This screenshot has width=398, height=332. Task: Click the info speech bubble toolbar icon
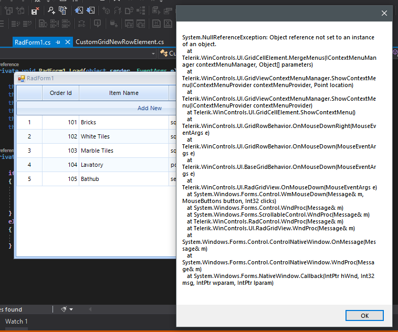coord(97,24)
